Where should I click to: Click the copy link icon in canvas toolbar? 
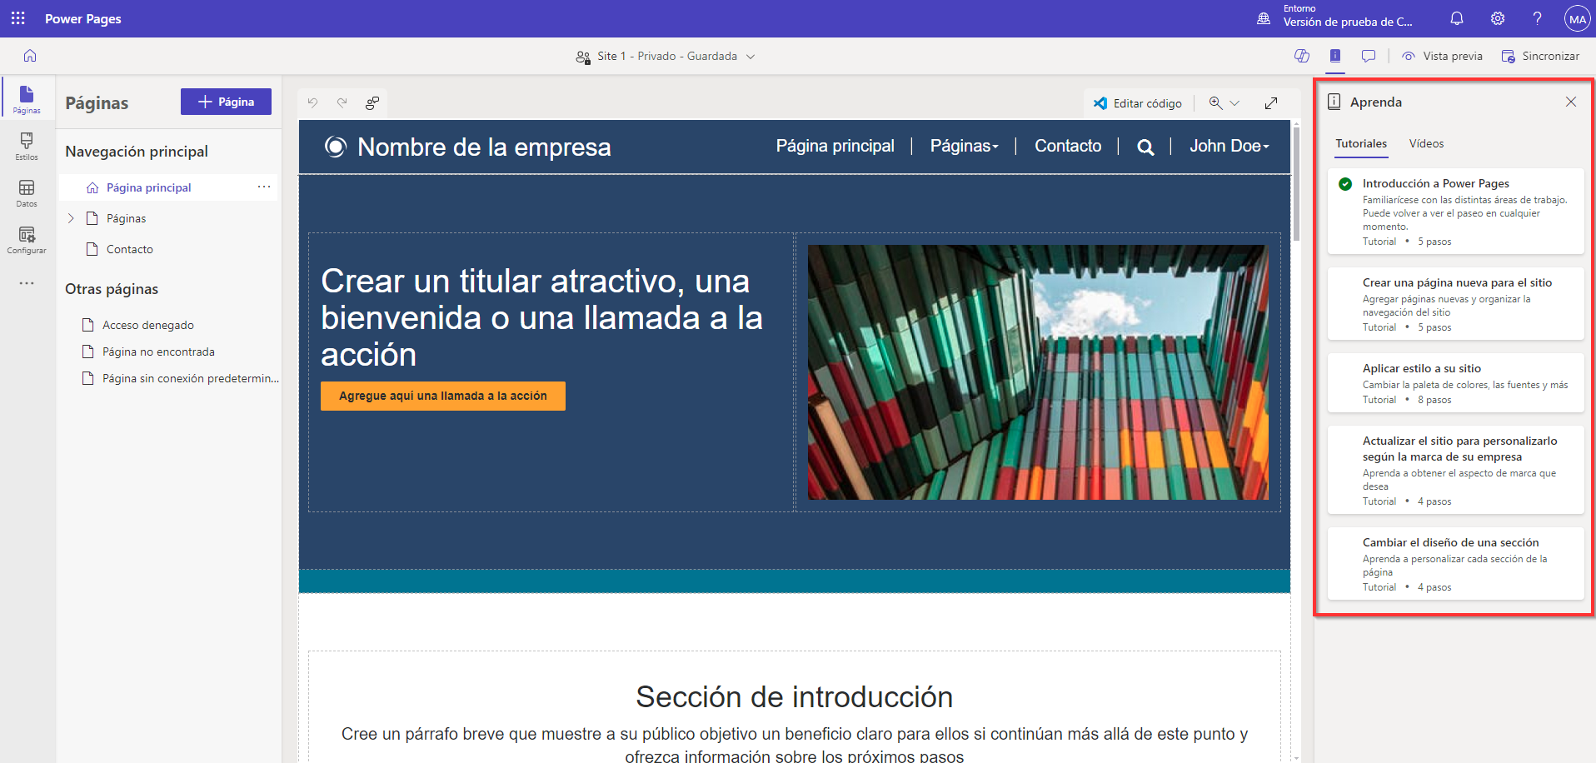tap(372, 102)
